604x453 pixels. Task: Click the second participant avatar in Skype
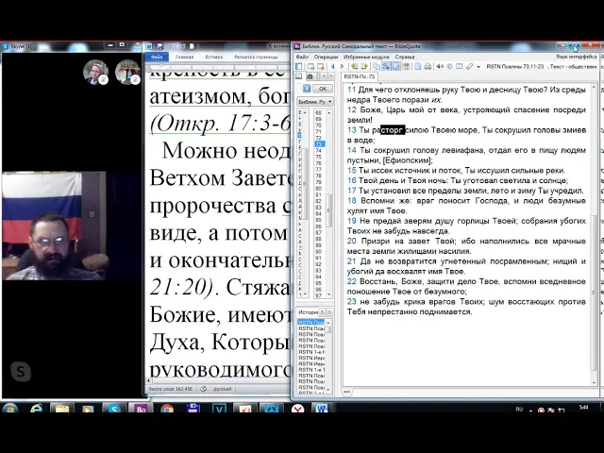[127, 72]
